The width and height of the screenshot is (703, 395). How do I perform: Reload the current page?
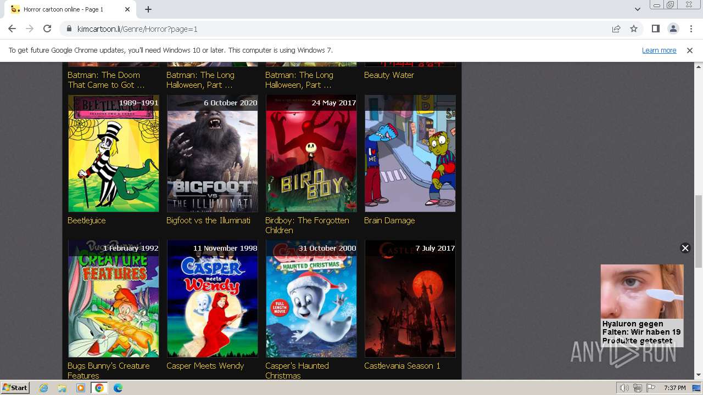coord(47,29)
